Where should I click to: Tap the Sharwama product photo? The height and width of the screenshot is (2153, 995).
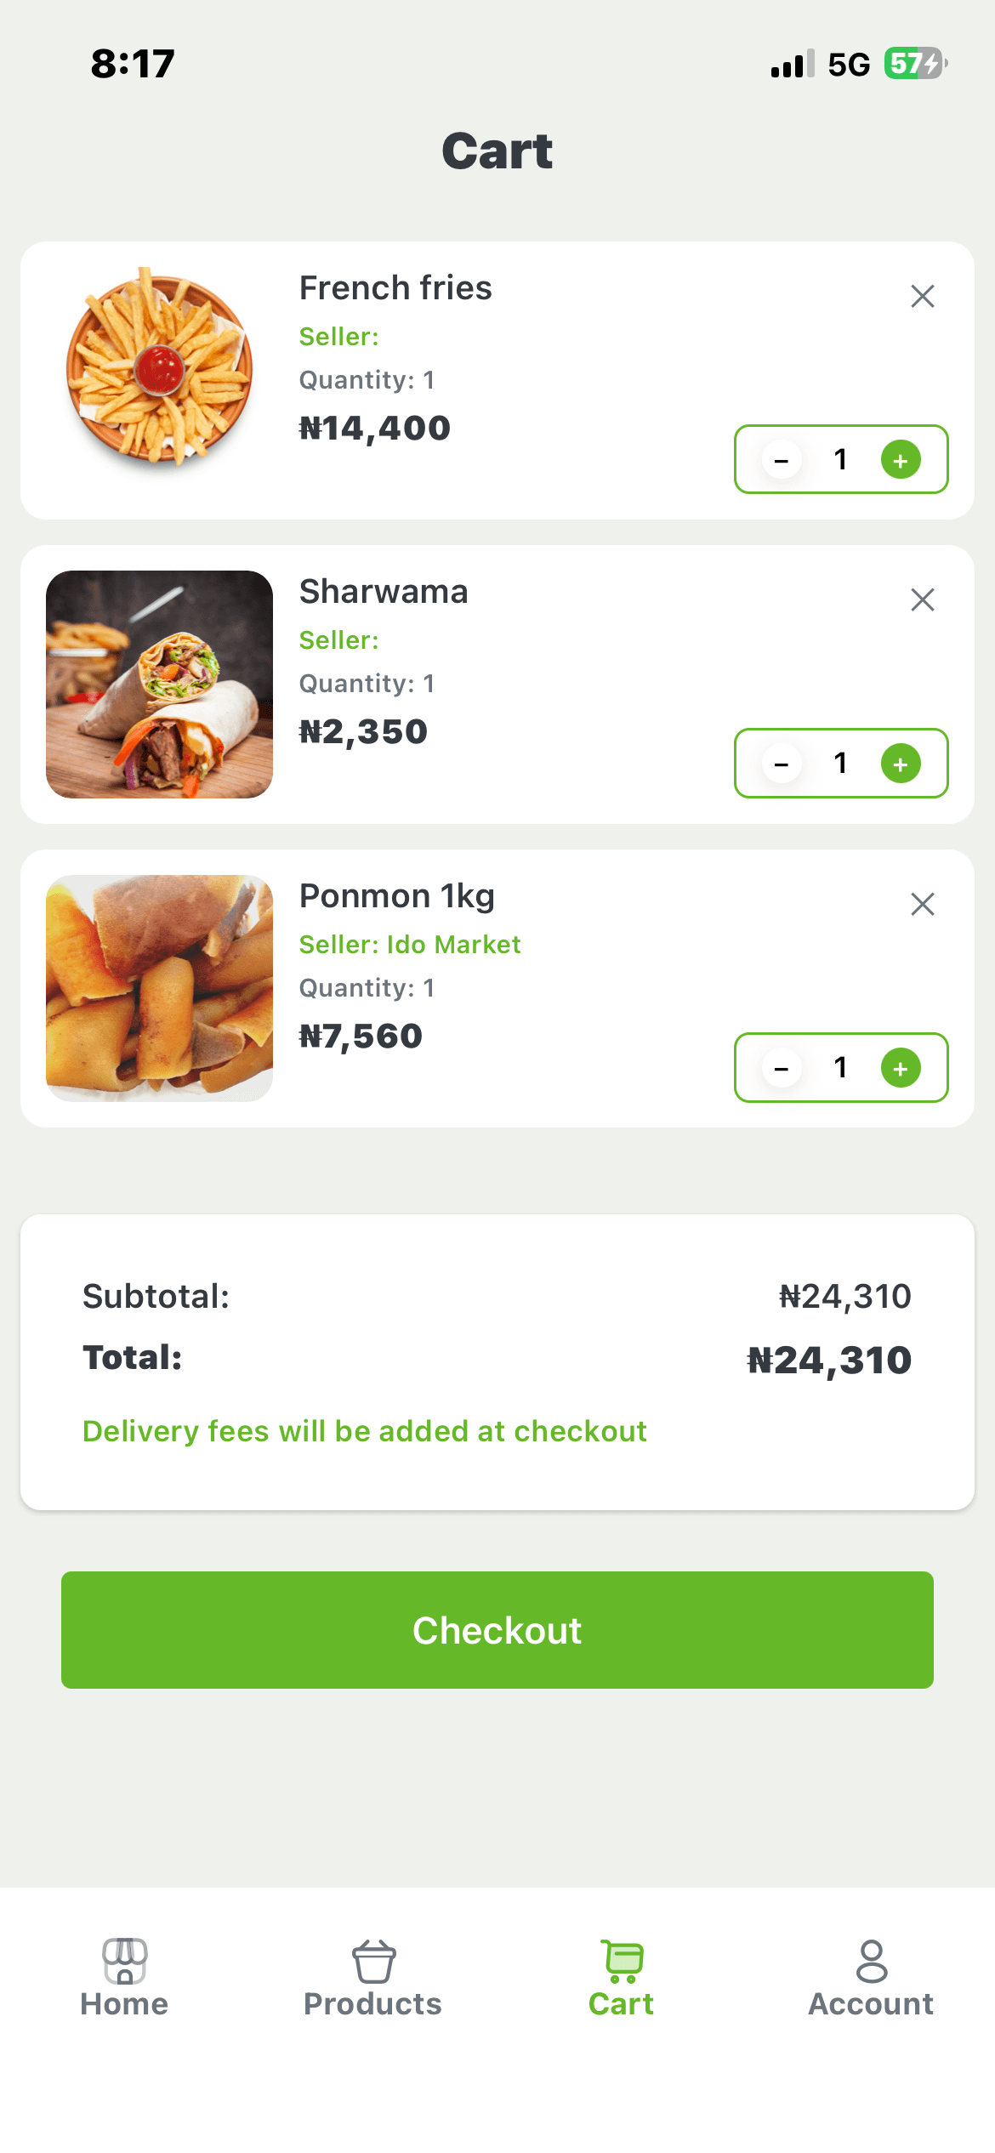pyautogui.click(x=159, y=685)
